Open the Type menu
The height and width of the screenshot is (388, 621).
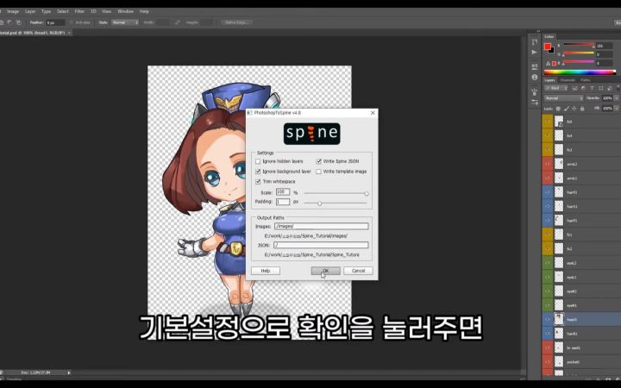tap(47, 11)
